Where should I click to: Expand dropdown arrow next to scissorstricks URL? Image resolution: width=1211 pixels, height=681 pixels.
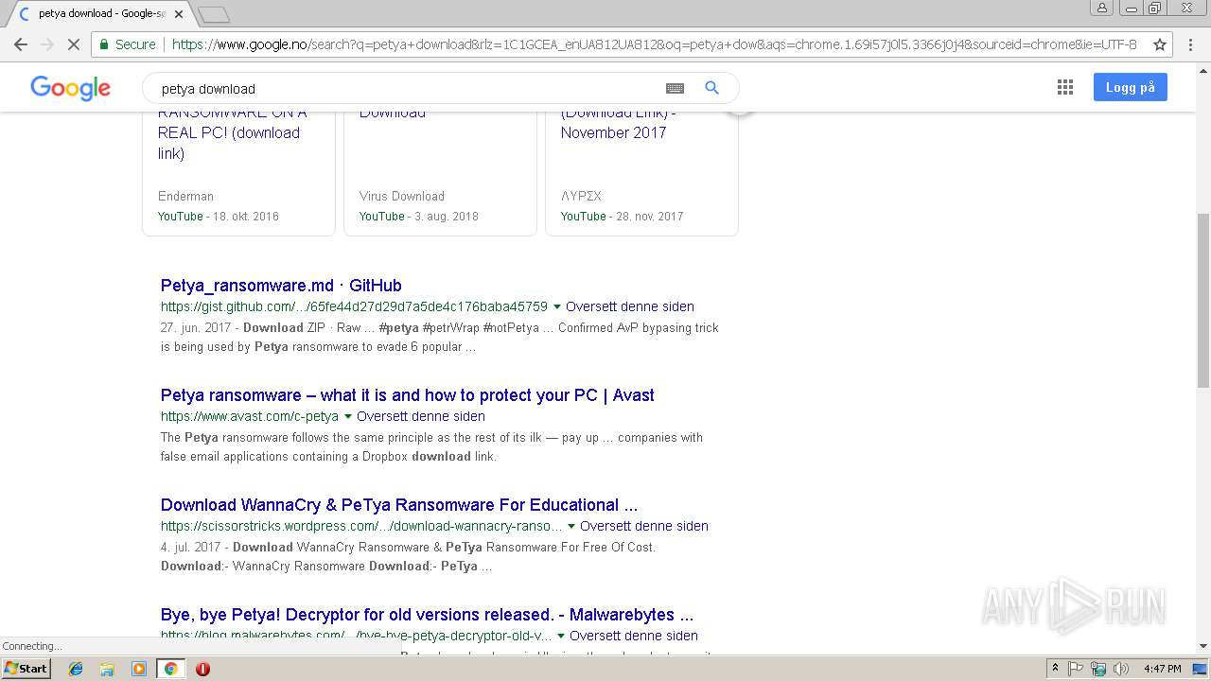click(x=570, y=526)
